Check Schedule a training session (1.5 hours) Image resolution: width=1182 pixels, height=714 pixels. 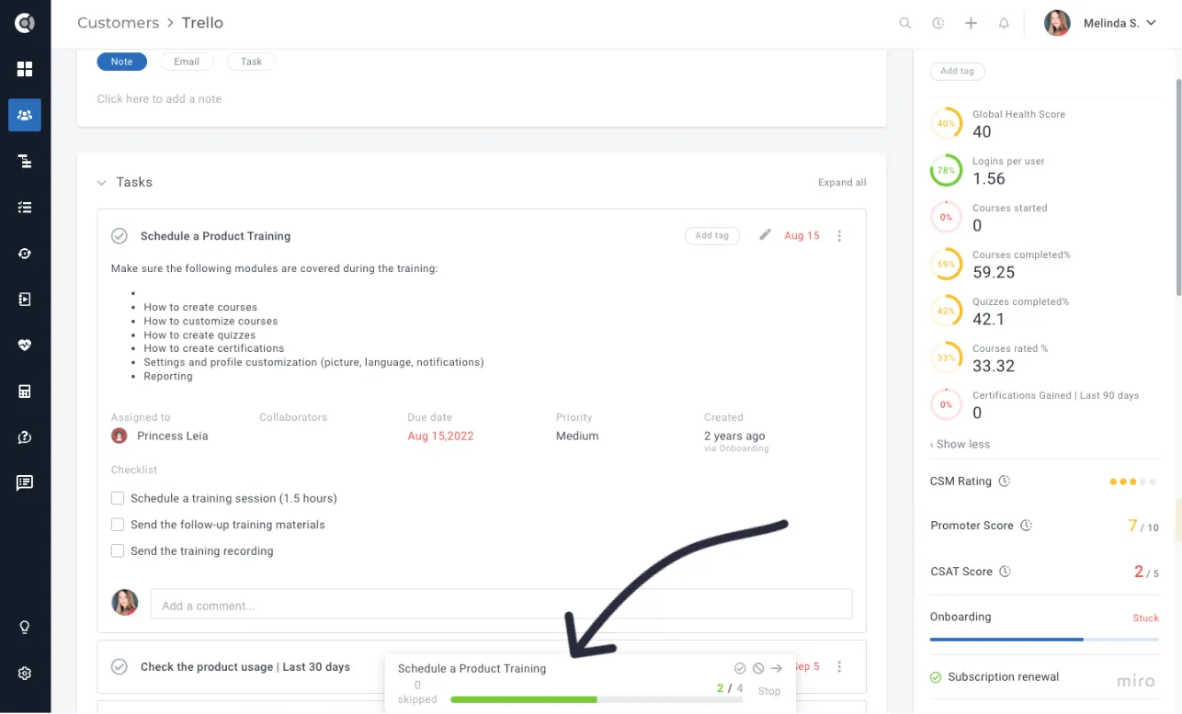(x=118, y=498)
